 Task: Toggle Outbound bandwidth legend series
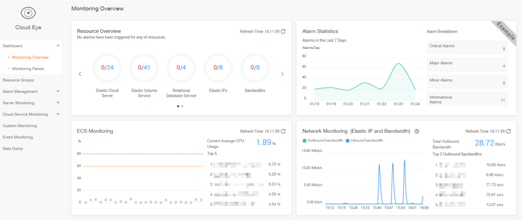pos(322,141)
